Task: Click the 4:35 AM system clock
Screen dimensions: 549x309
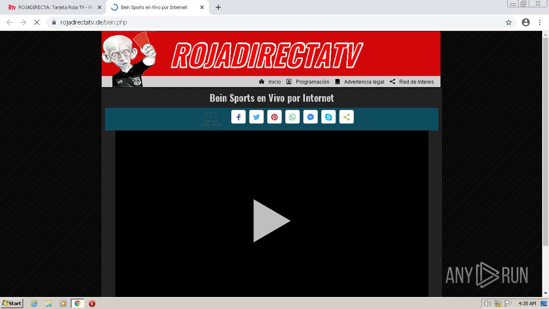Action: [527, 303]
